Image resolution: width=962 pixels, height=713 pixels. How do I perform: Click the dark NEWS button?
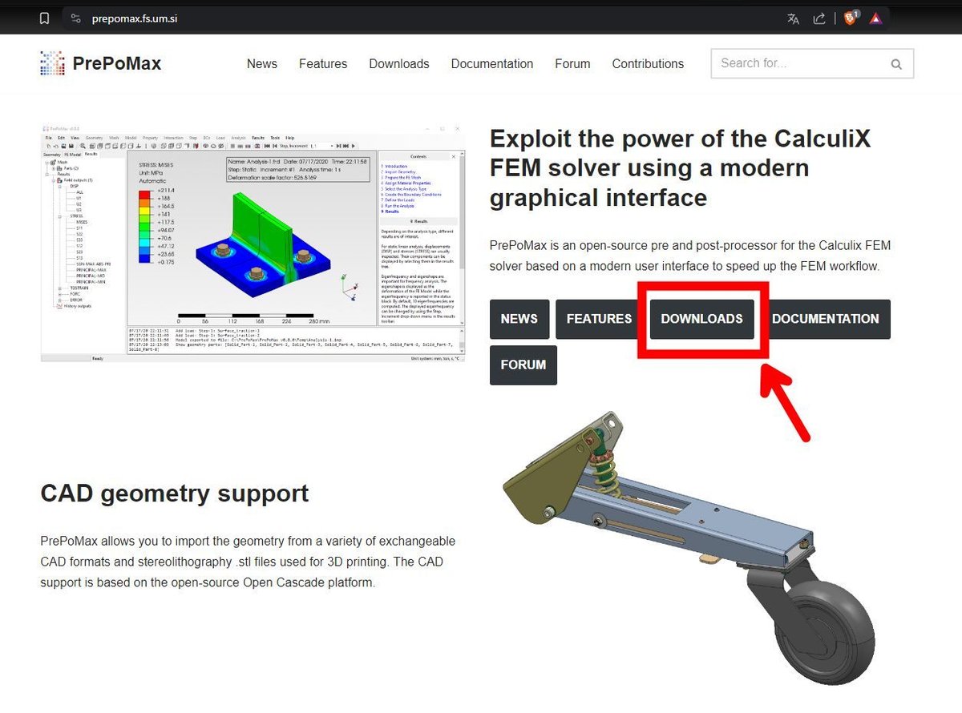(x=519, y=319)
